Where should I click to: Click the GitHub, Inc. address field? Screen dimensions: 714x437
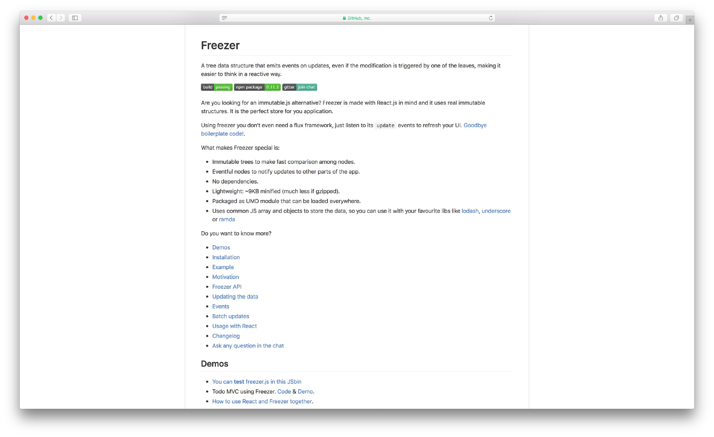point(357,18)
